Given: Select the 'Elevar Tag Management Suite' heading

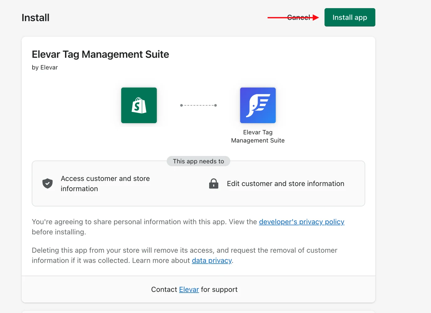Looking at the screenshot, I should 100,54.
